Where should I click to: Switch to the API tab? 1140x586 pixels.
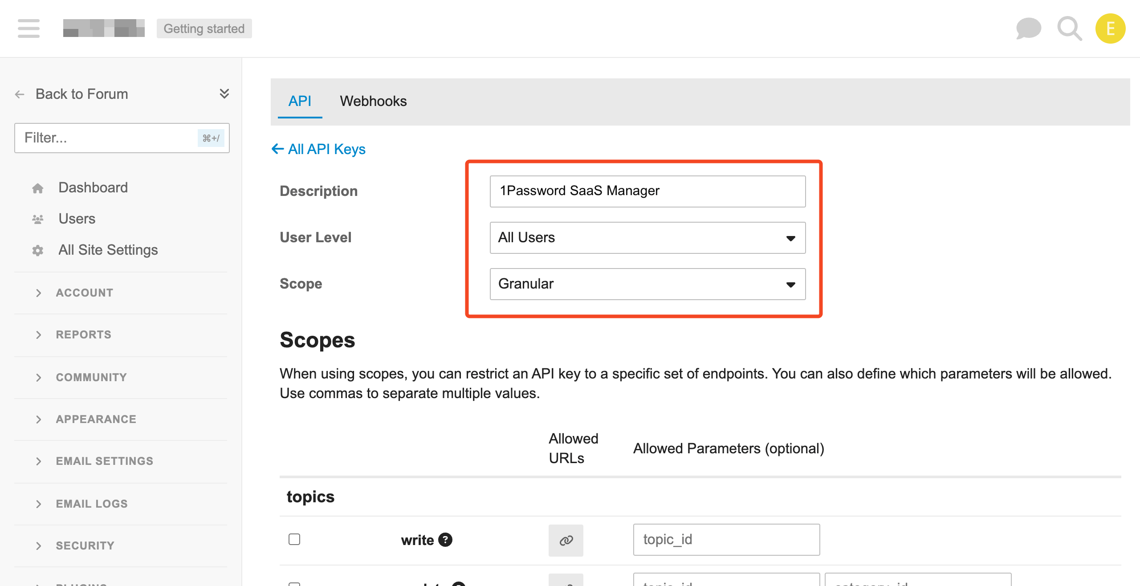300,102
